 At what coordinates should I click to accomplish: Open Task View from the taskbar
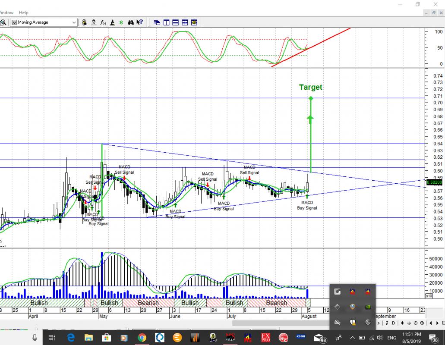coord(52,337)
